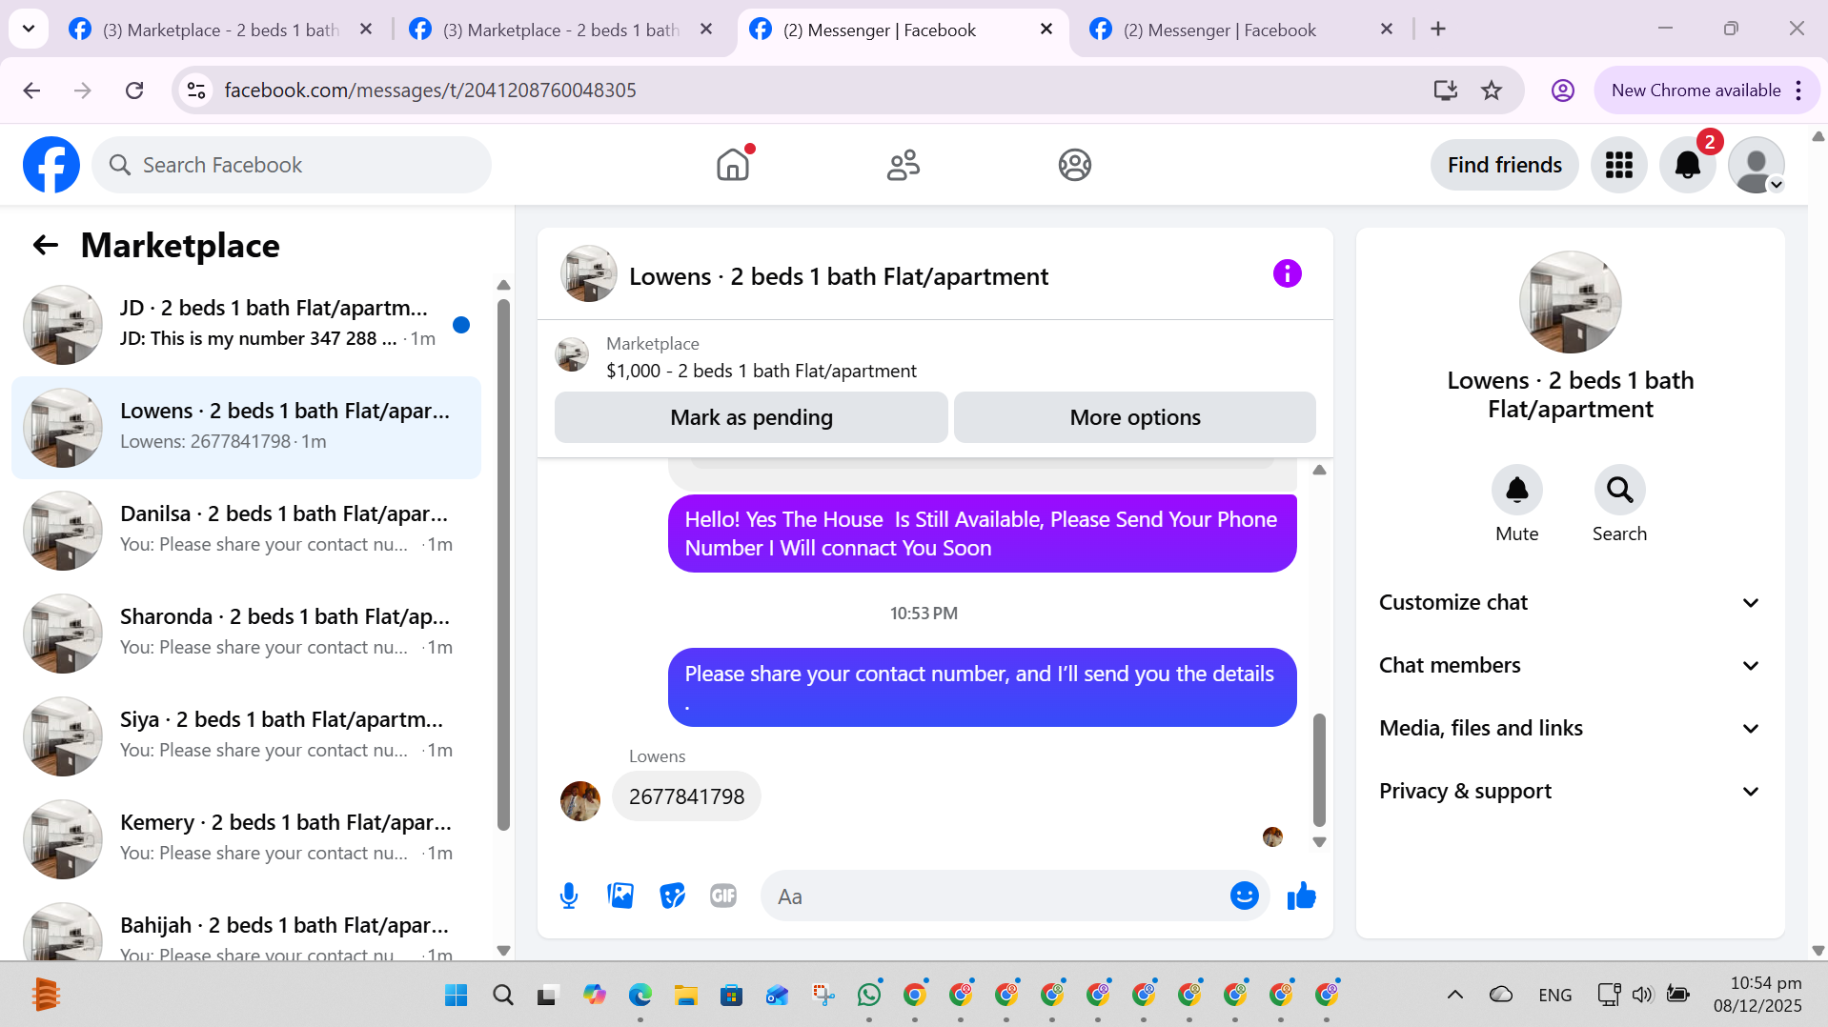Viewport: 1828px width, 1027px height.
Task: Bookmark this page with the star
Action: point(1491,91)
